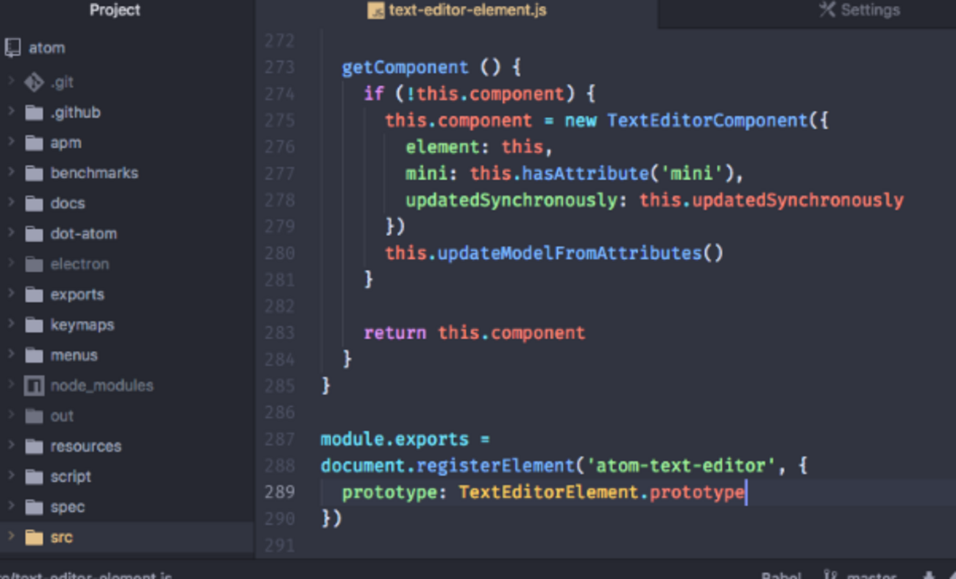Expand the resources folder chevron
This screenshot has width=956, height=579.
click(x=11, y=445)
